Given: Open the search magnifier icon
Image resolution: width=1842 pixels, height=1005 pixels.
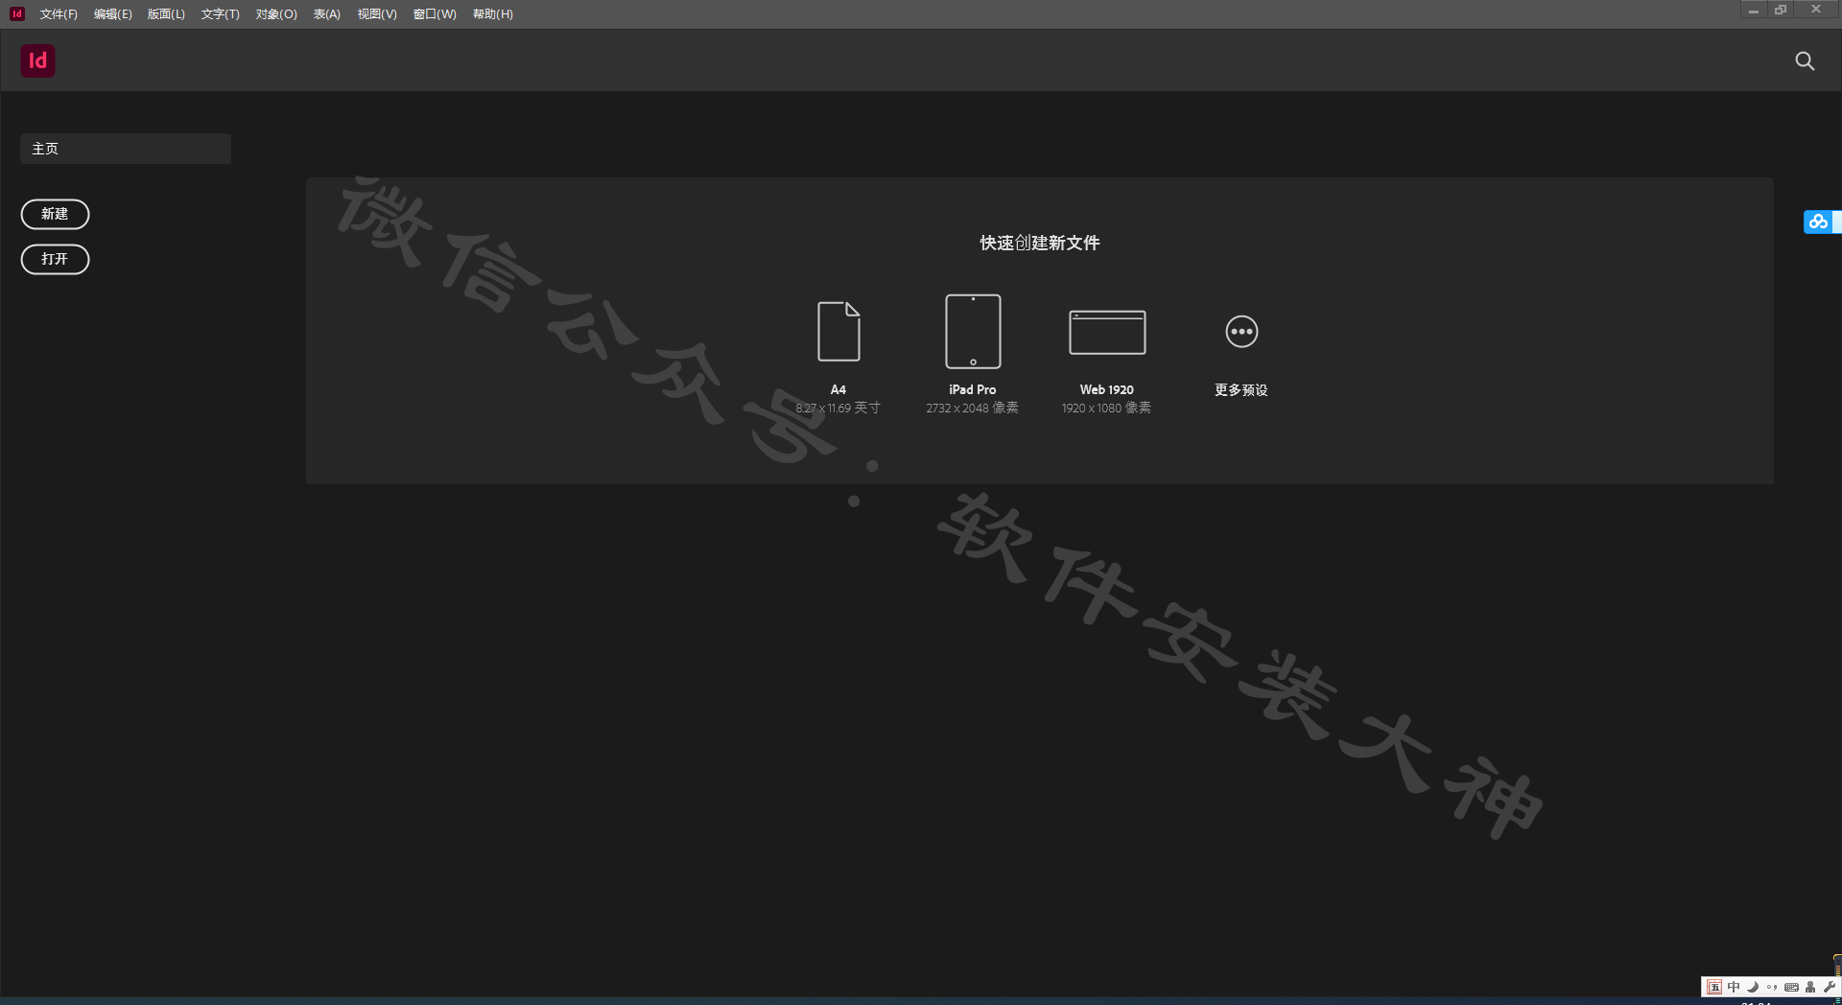Looking at the screenshot, I should click(1805, 61).
